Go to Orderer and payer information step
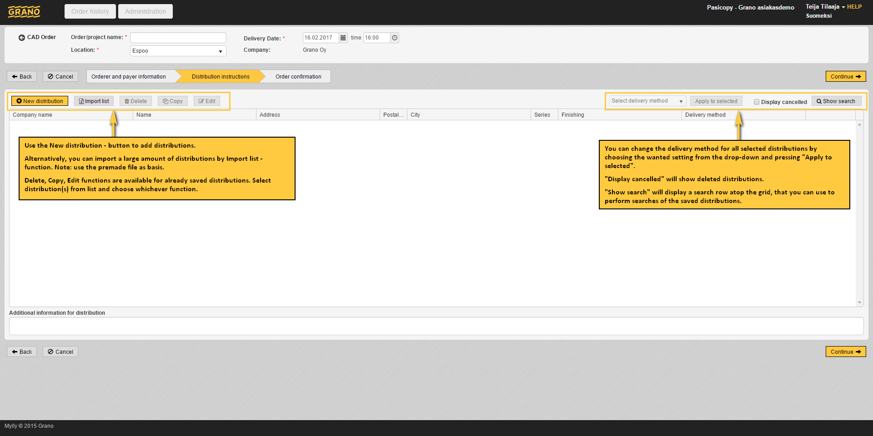The height and width of the screenshot is (436, 873). [x=129, y=76]
